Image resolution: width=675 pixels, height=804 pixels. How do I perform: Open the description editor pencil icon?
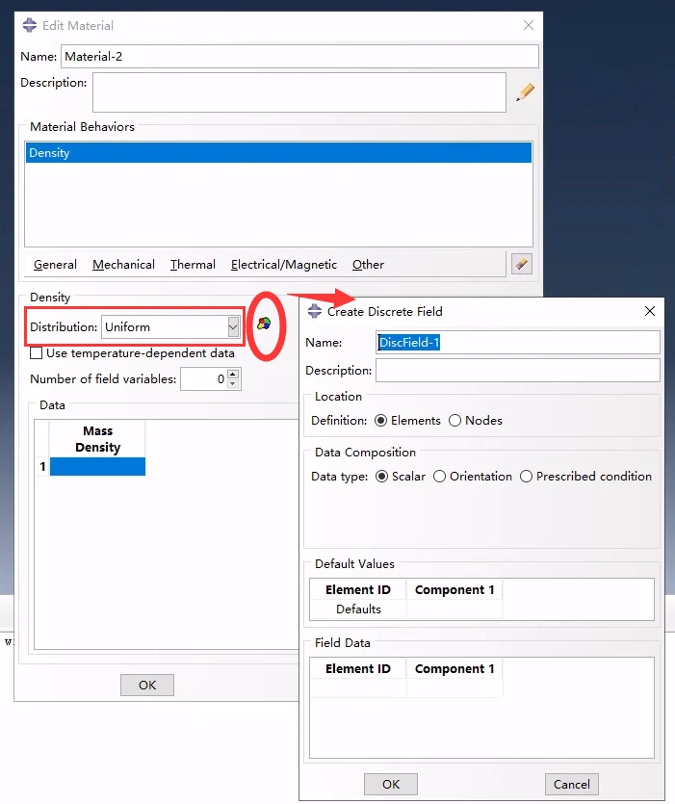coord(525,92)
